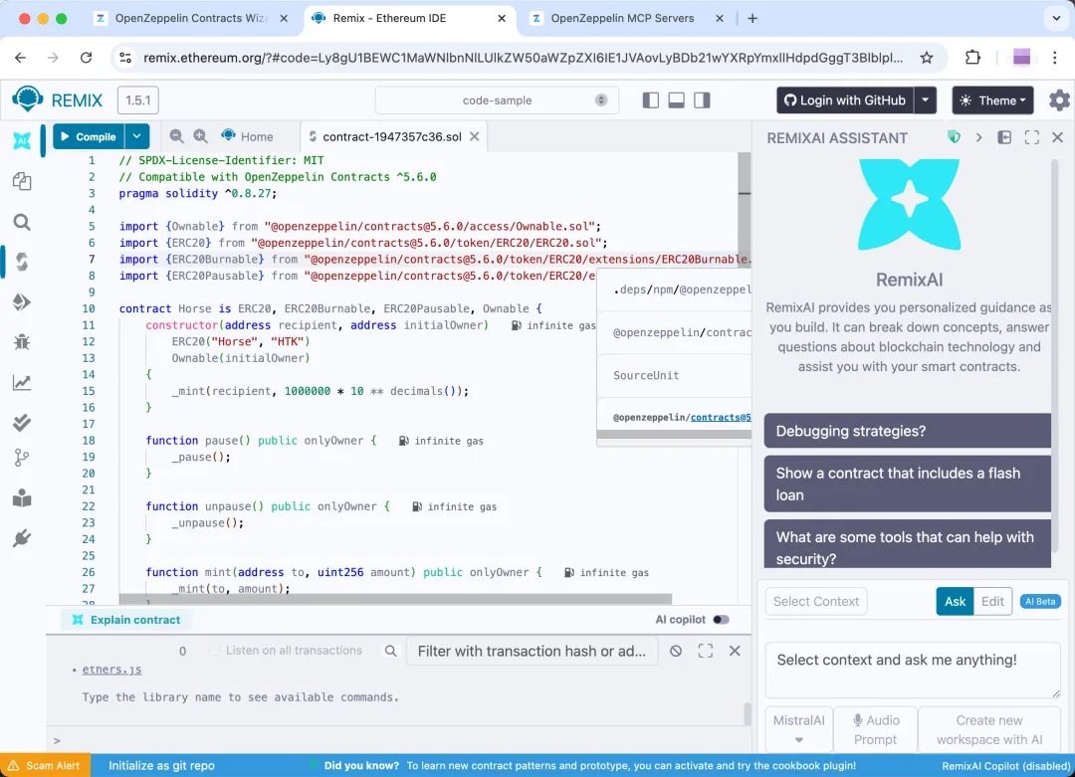Clear the terminal output
Image resolution: width=1075 pixels, height=777 pixels.
tap(676, 651)
